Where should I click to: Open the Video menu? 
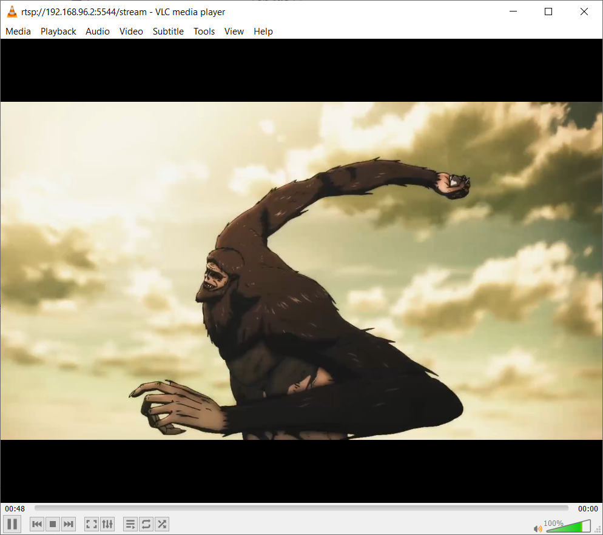point(131,31)
